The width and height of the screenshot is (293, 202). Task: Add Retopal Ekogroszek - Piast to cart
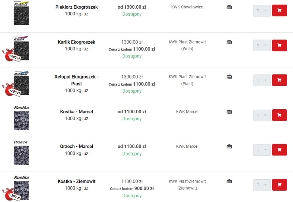pos(279,80)
